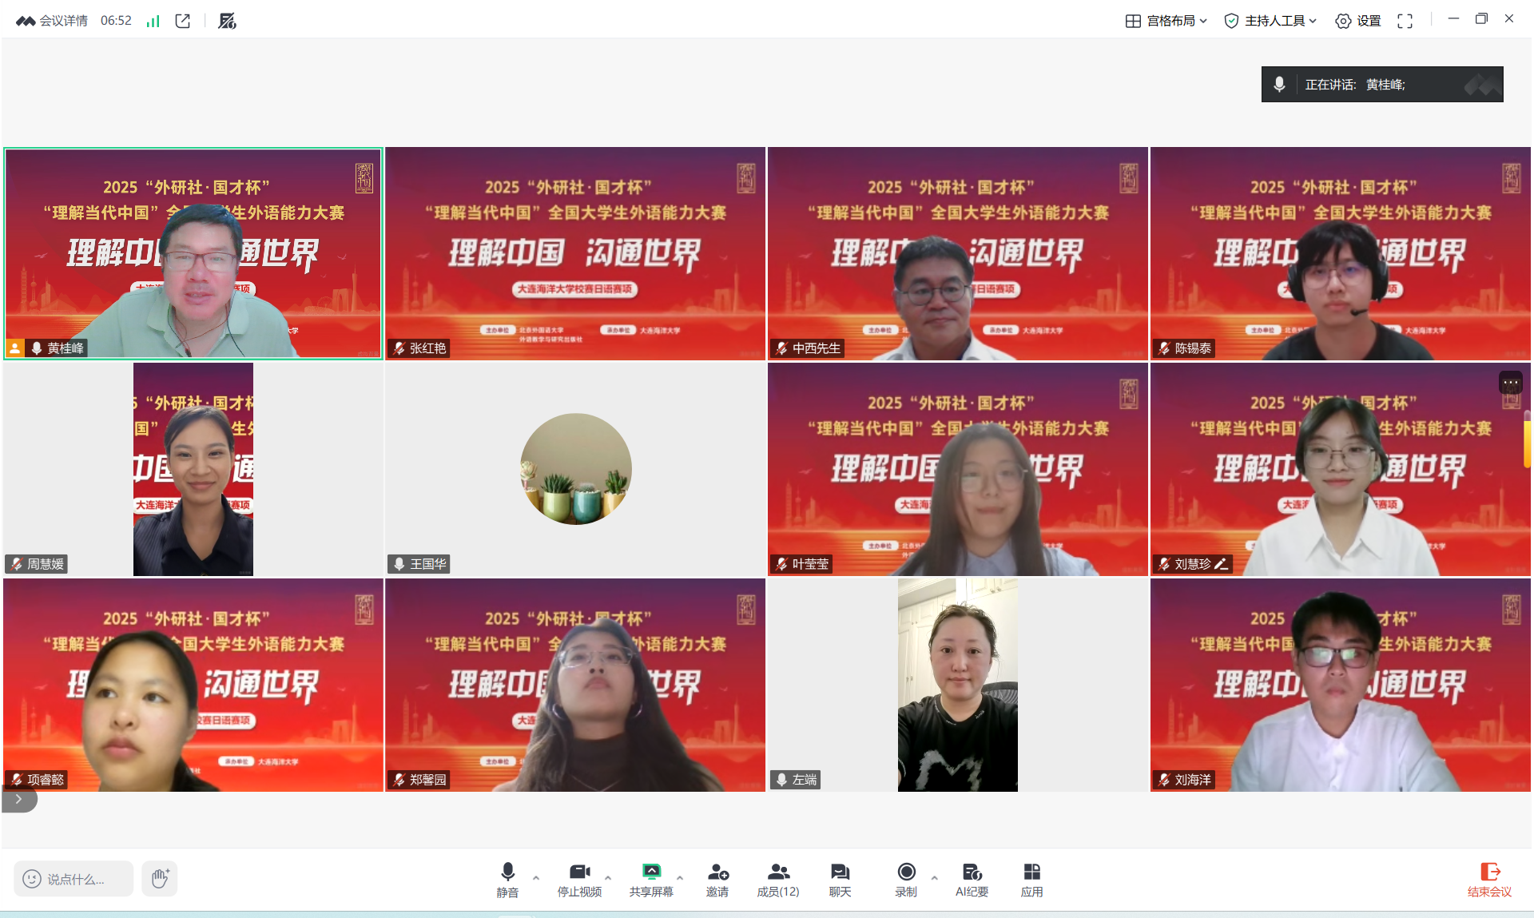
Task: Select 王国华's video tile
Action: 575,469
